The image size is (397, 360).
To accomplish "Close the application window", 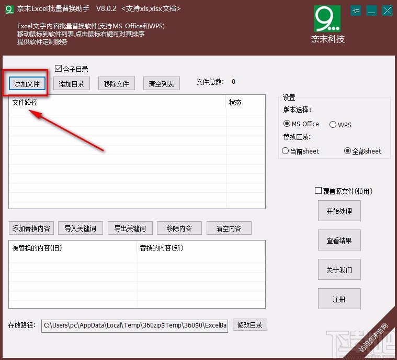I will pyautogui.click(x=387, y=11).
